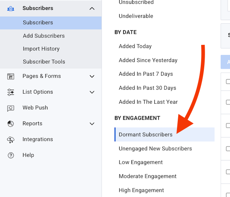Viewport: 230px width, 197px height.
Task: Select the High Engagement filter
Action: pyautogui.click(x=141, y=190)
